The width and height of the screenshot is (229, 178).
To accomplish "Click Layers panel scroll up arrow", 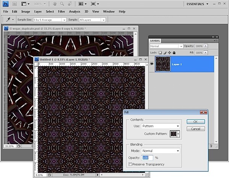I will (x=216, y=58).
